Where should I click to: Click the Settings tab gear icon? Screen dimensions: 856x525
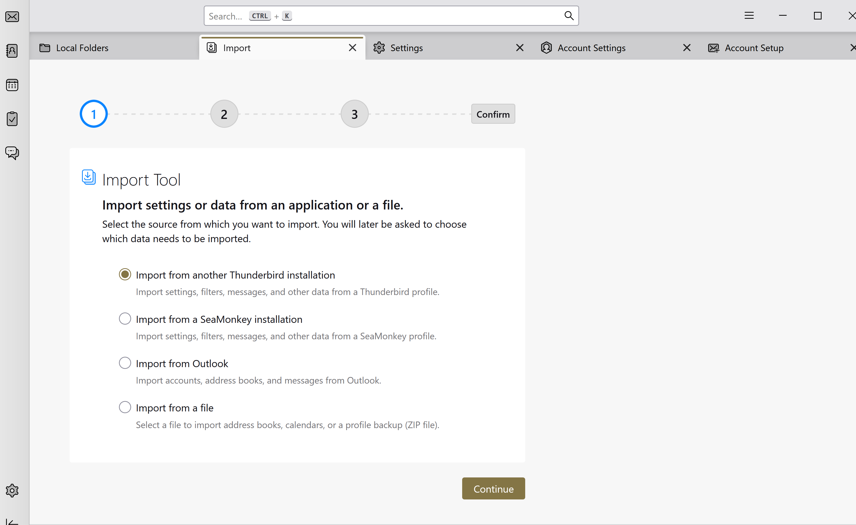(379, 48)
